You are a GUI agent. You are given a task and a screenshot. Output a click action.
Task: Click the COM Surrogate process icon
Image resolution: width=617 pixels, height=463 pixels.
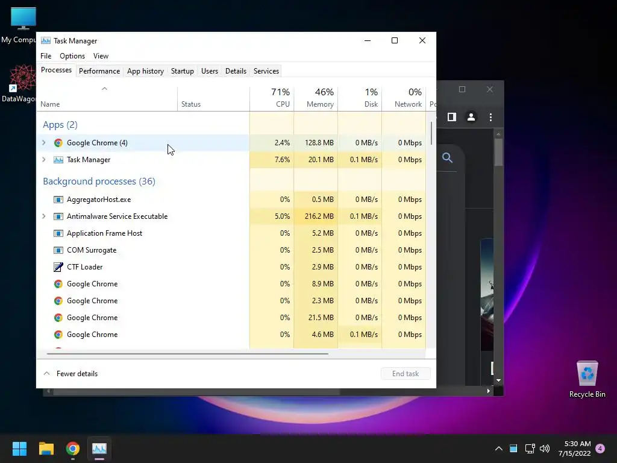58,250
